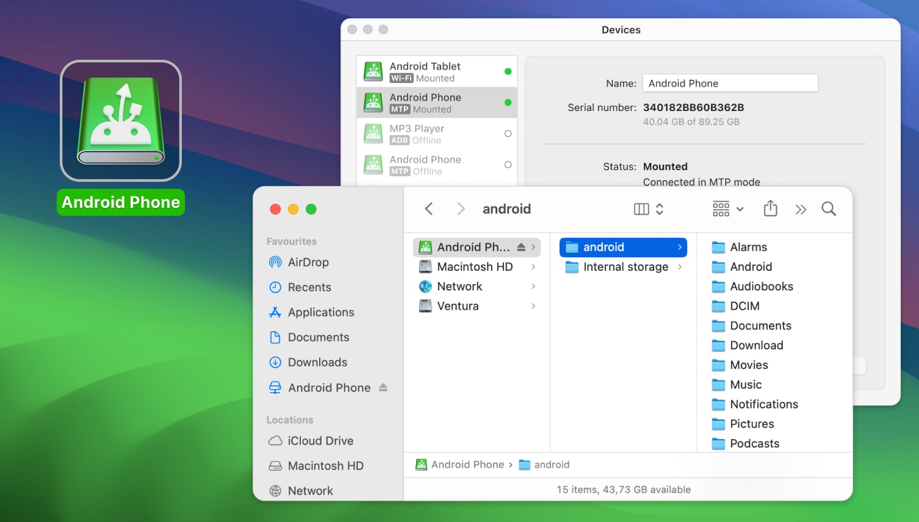The width and height of the screenshot is (919, 522).
Task: Expand the Ventura disk chevron
Action: (x=533, y=306)
